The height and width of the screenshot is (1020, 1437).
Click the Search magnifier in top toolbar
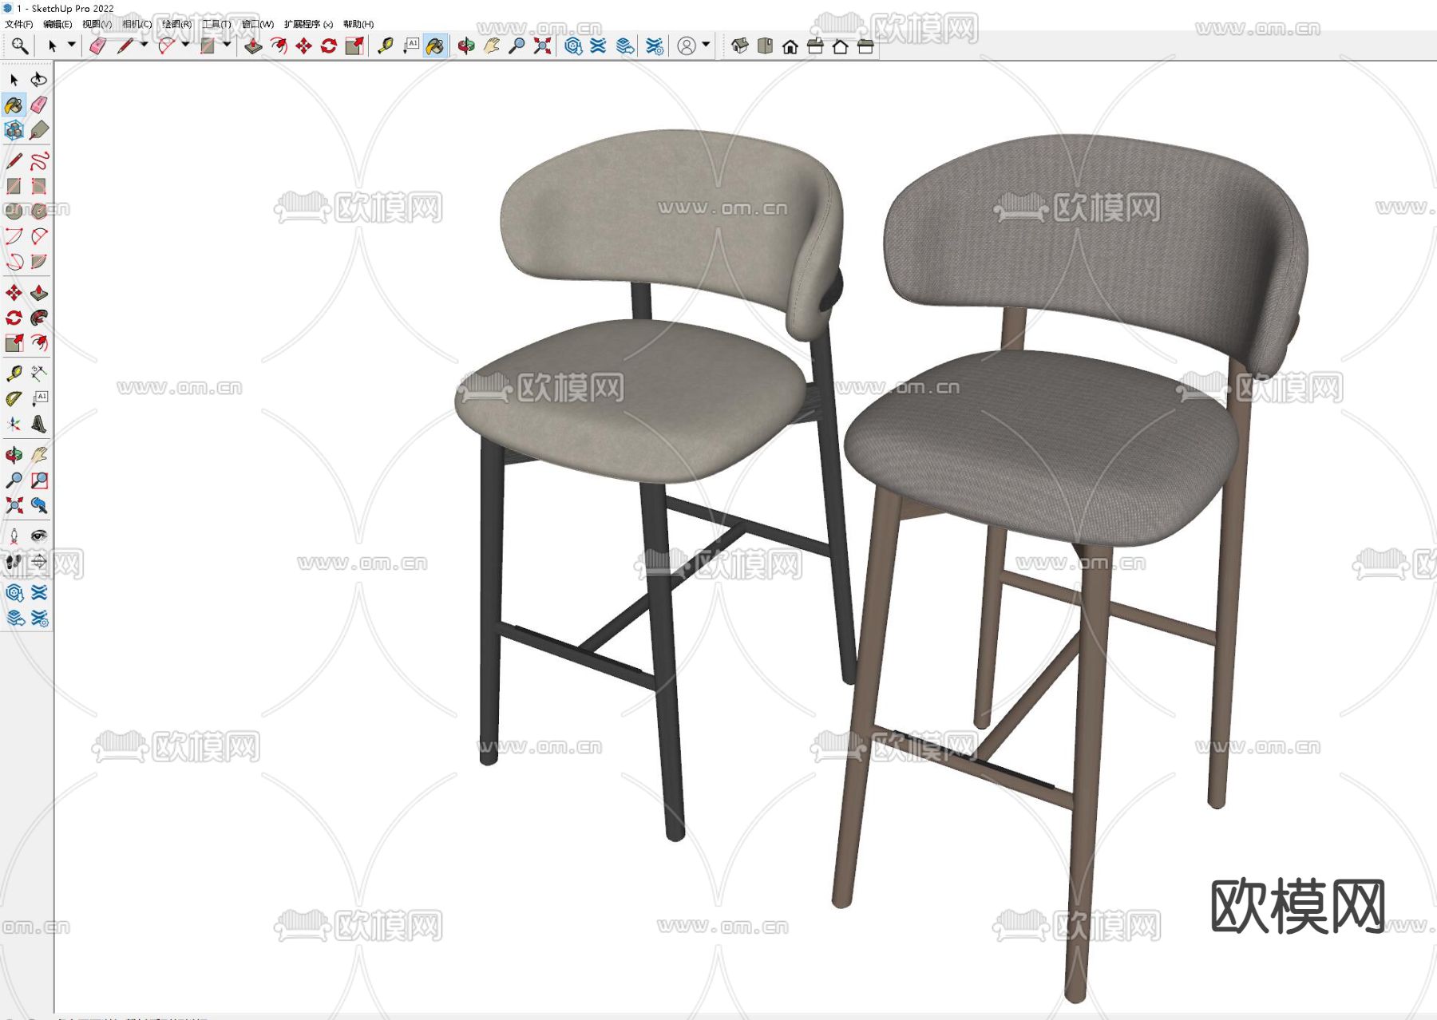[x=20, y=46]
